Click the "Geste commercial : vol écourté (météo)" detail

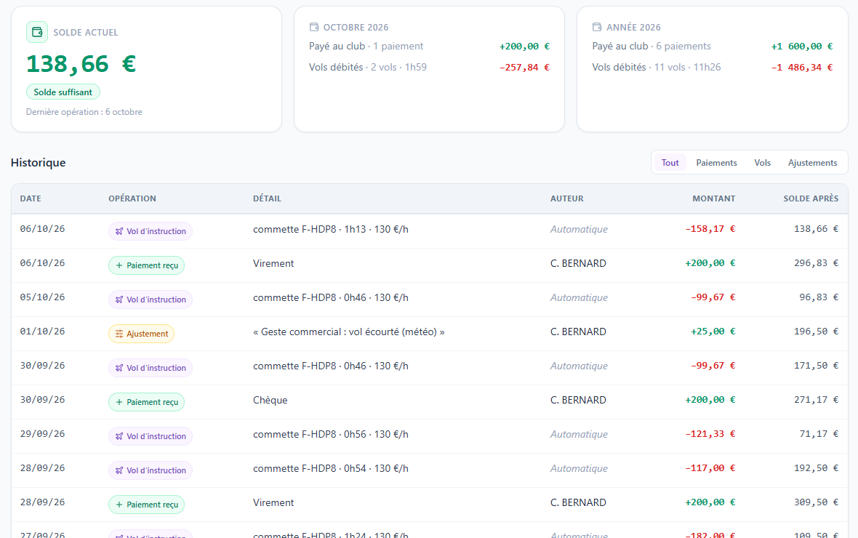point(348,332)
